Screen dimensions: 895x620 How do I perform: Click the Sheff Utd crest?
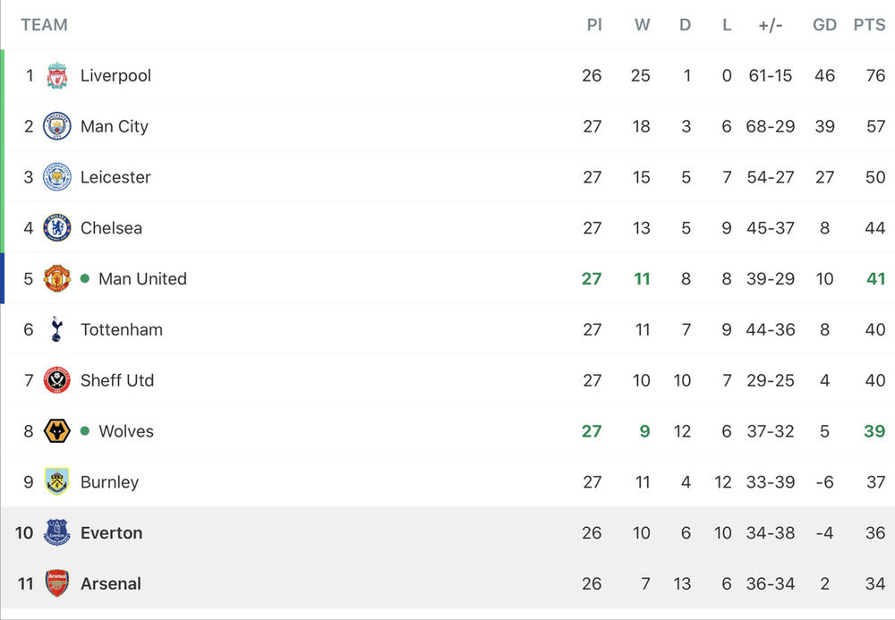tap(57, 380)
